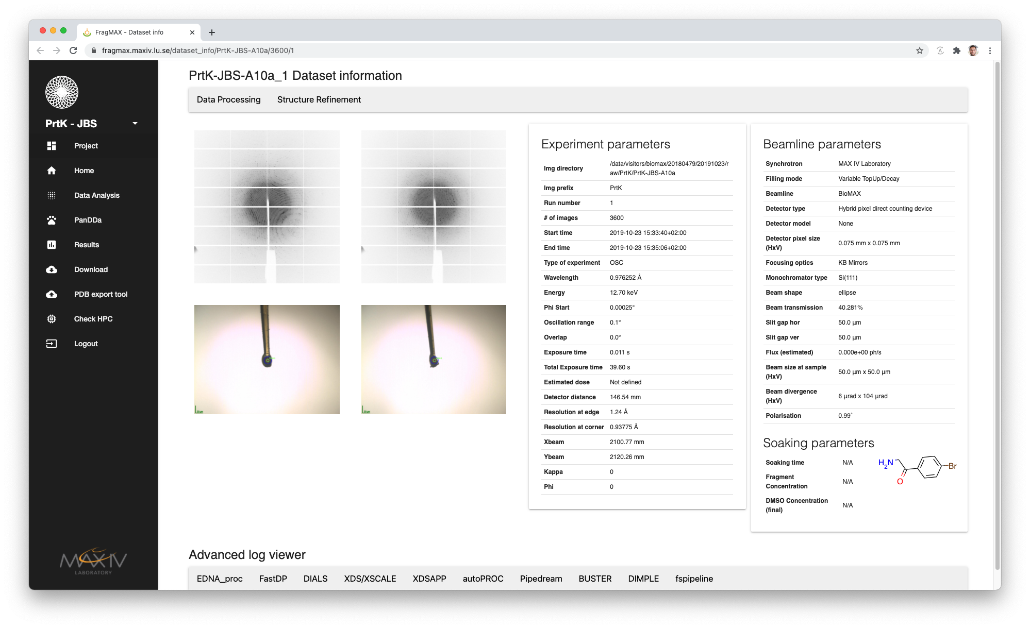Click the second crystal snapshot thumbnail
The height and width of the screenshot is (628, 1030).
pyautogui.click(x=433, y=359)
